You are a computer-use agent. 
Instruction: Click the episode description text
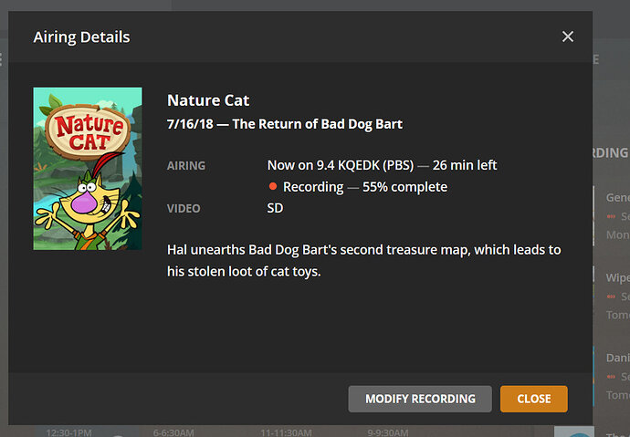(x=363, y=260)
